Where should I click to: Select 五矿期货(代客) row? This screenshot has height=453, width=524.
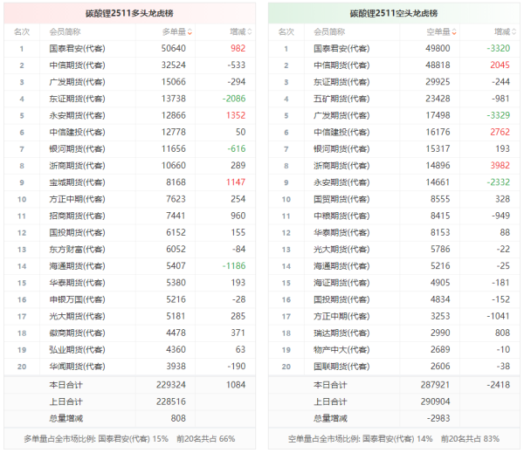[394, 99]
